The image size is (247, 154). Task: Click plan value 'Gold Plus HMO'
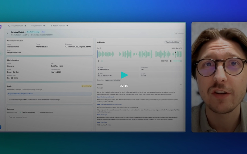click(57, 66)
